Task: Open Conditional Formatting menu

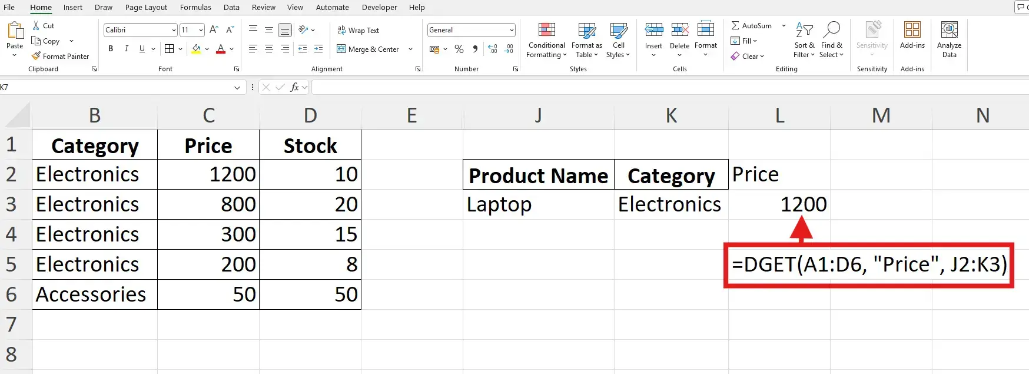Action: point(547,40)
